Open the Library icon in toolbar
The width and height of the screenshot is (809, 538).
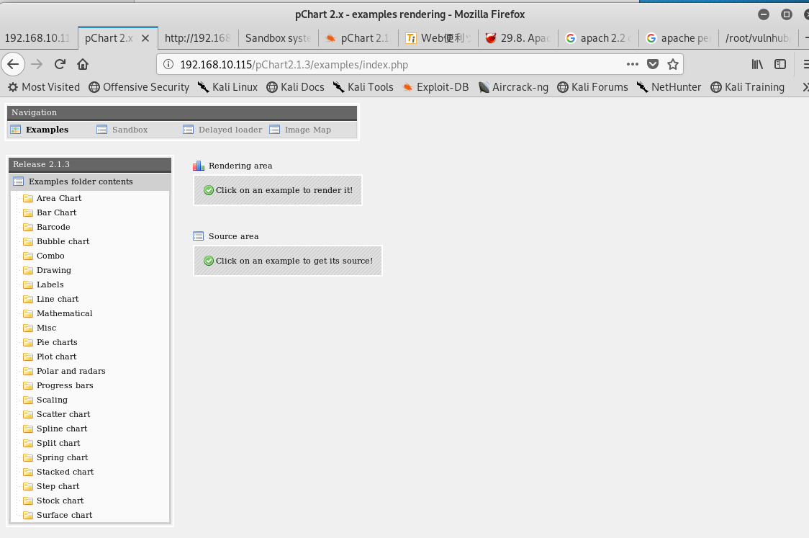click(x=757, y=64)
